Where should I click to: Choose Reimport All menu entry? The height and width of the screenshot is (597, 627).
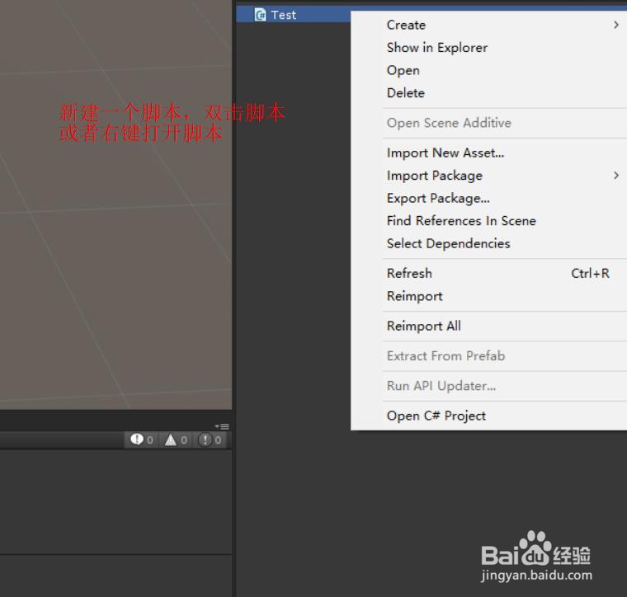point(488,326)
